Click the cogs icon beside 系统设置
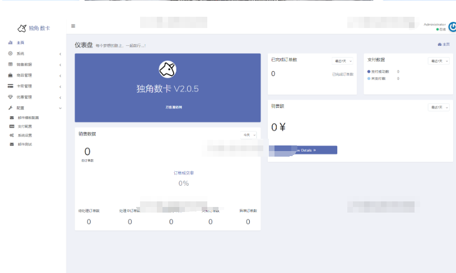This screenshot has height=273, width=456. click(12, 135)
